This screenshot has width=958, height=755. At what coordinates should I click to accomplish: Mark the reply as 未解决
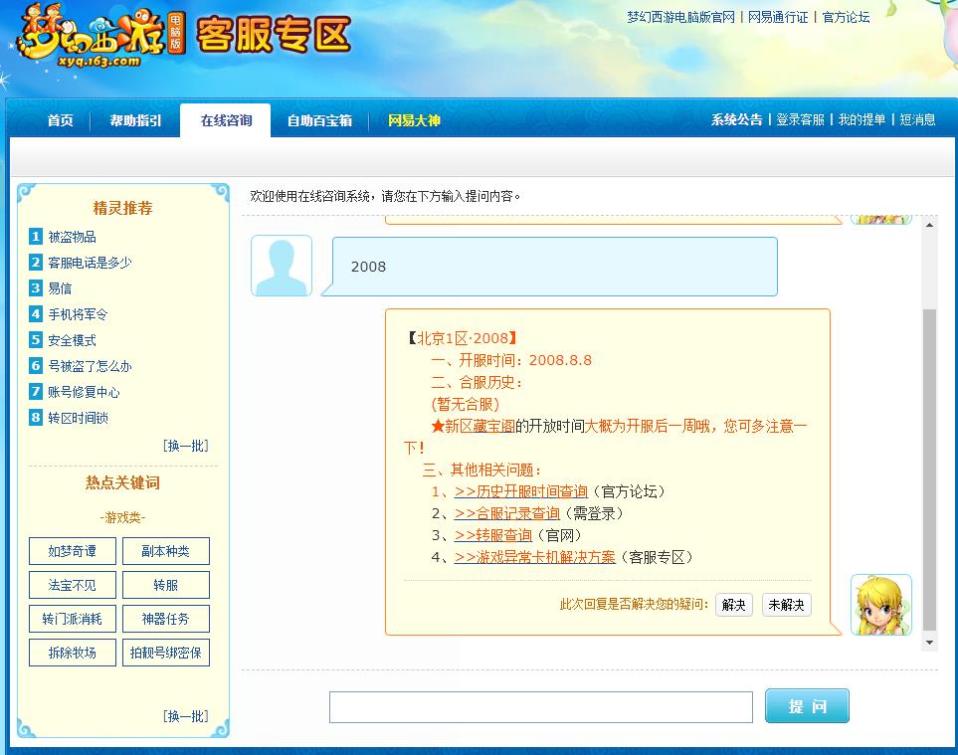(786, 605)
